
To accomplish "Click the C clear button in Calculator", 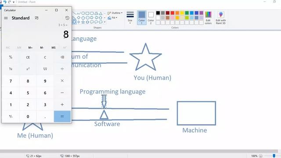I will coord(45,57).
